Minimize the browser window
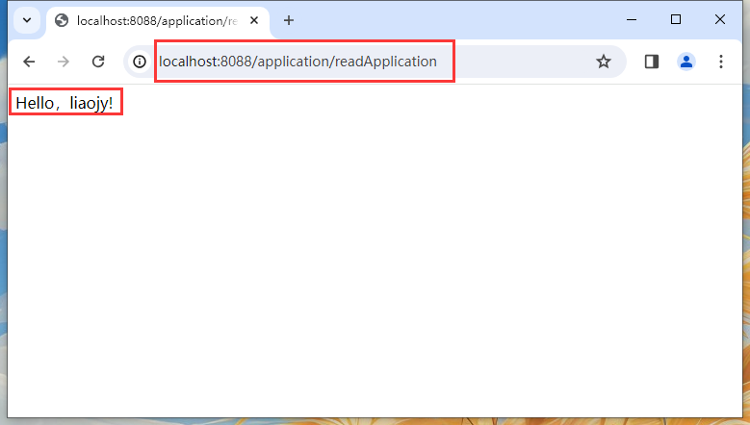 tap(632, 19)
